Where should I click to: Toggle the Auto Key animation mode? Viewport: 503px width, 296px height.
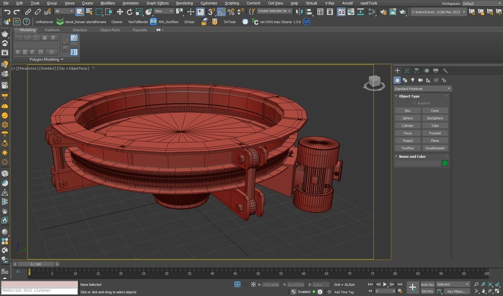[427, 285]
